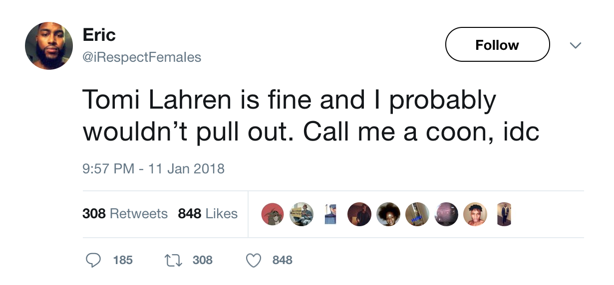Screen dimensions: 614x285
Task: Open Eric's profile picture
Action: coord(49,46)
